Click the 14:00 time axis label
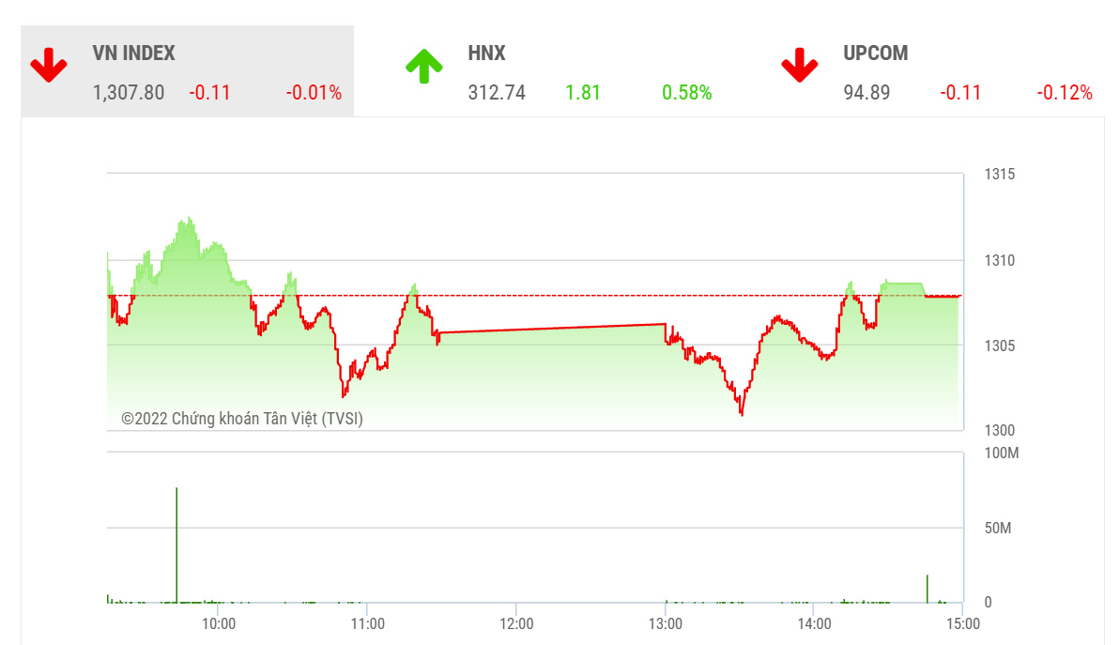The width and height of the screenshot is (1119, 645). coord(814,623)
